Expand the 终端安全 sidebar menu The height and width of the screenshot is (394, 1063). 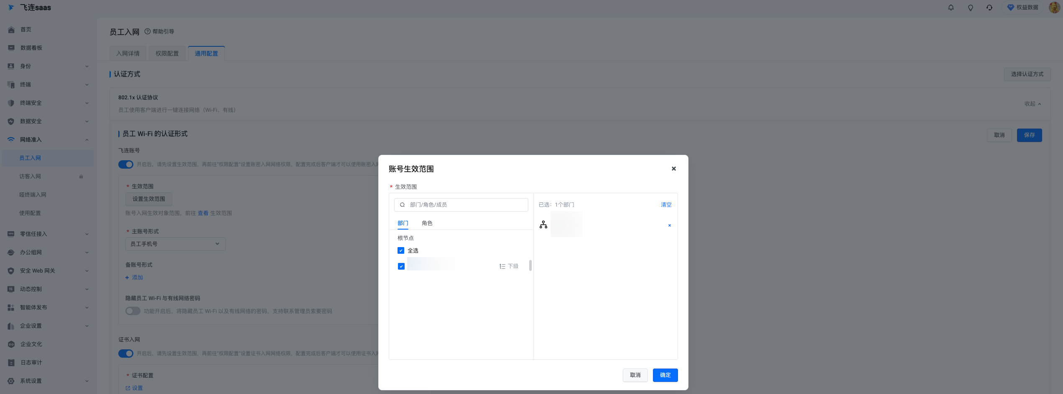click(87, 103)
